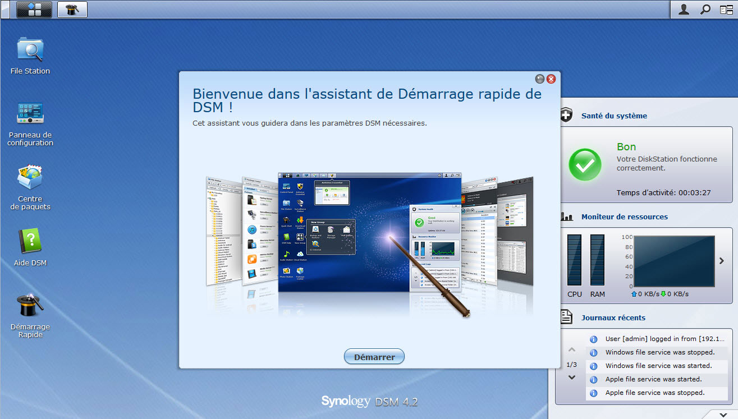Click the Santé du système shield icon

tap(566, 116)
